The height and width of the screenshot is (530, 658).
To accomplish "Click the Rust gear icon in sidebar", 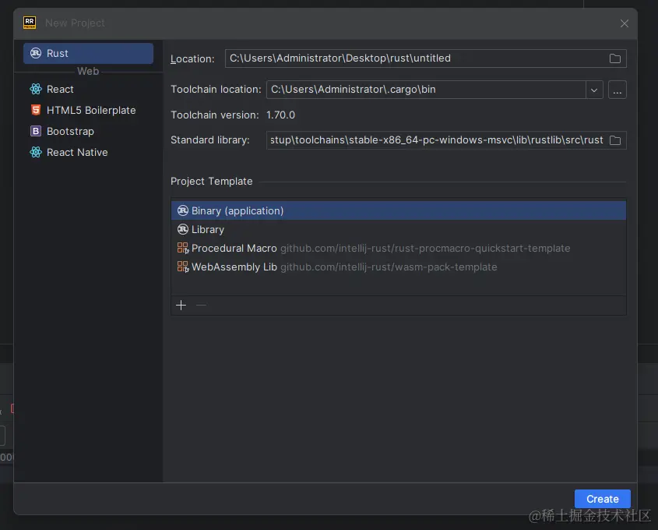I will click(36, 53).
